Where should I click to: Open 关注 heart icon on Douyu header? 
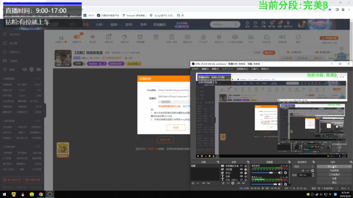point(255,24)
